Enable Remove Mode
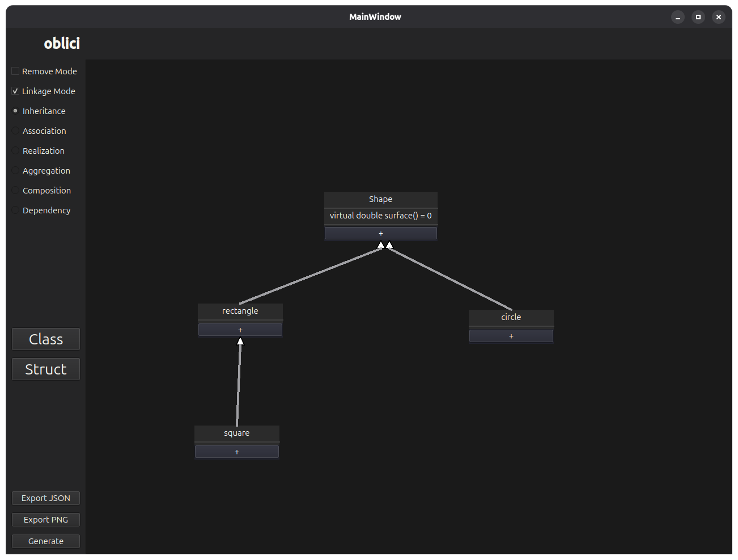The width and height of the screenshot is (738, 560). pos(15,71)
